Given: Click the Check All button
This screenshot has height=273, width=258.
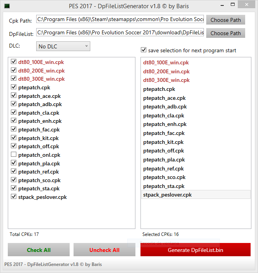Looking at the screenshot, I should click(x=39, y=250).
